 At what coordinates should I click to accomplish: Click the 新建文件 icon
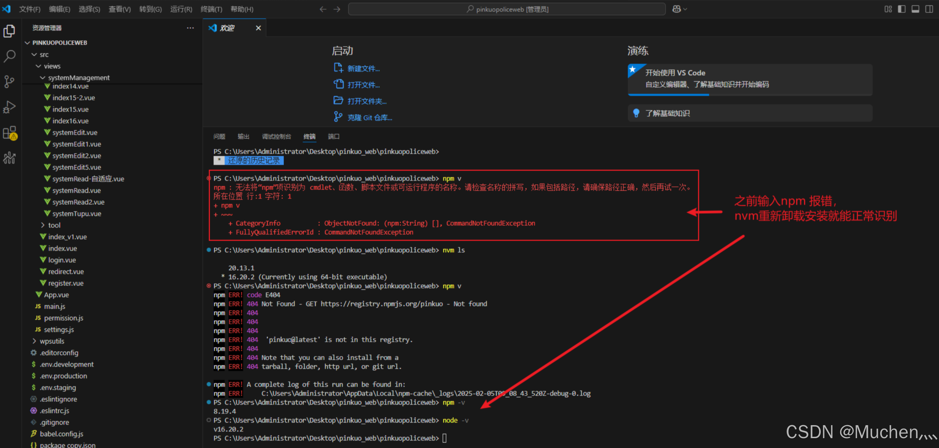tap(338, 68)
